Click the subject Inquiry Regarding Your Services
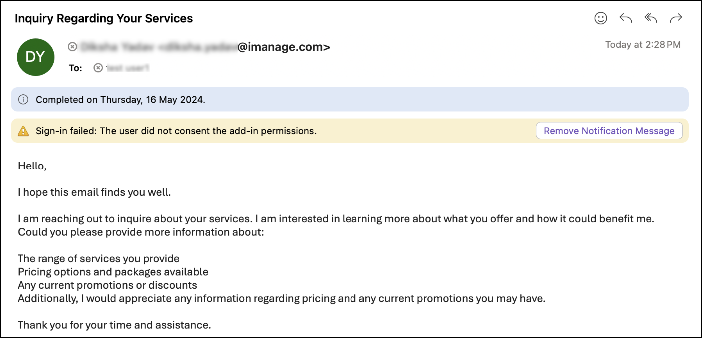This screenshot has width=702, height=338. click(x=104, y=19)
